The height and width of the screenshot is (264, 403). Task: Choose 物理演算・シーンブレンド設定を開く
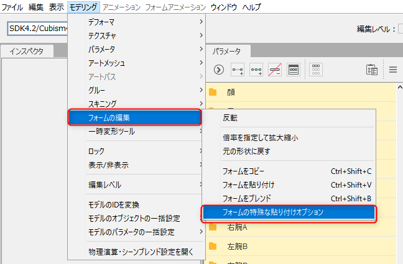(136, 252)
